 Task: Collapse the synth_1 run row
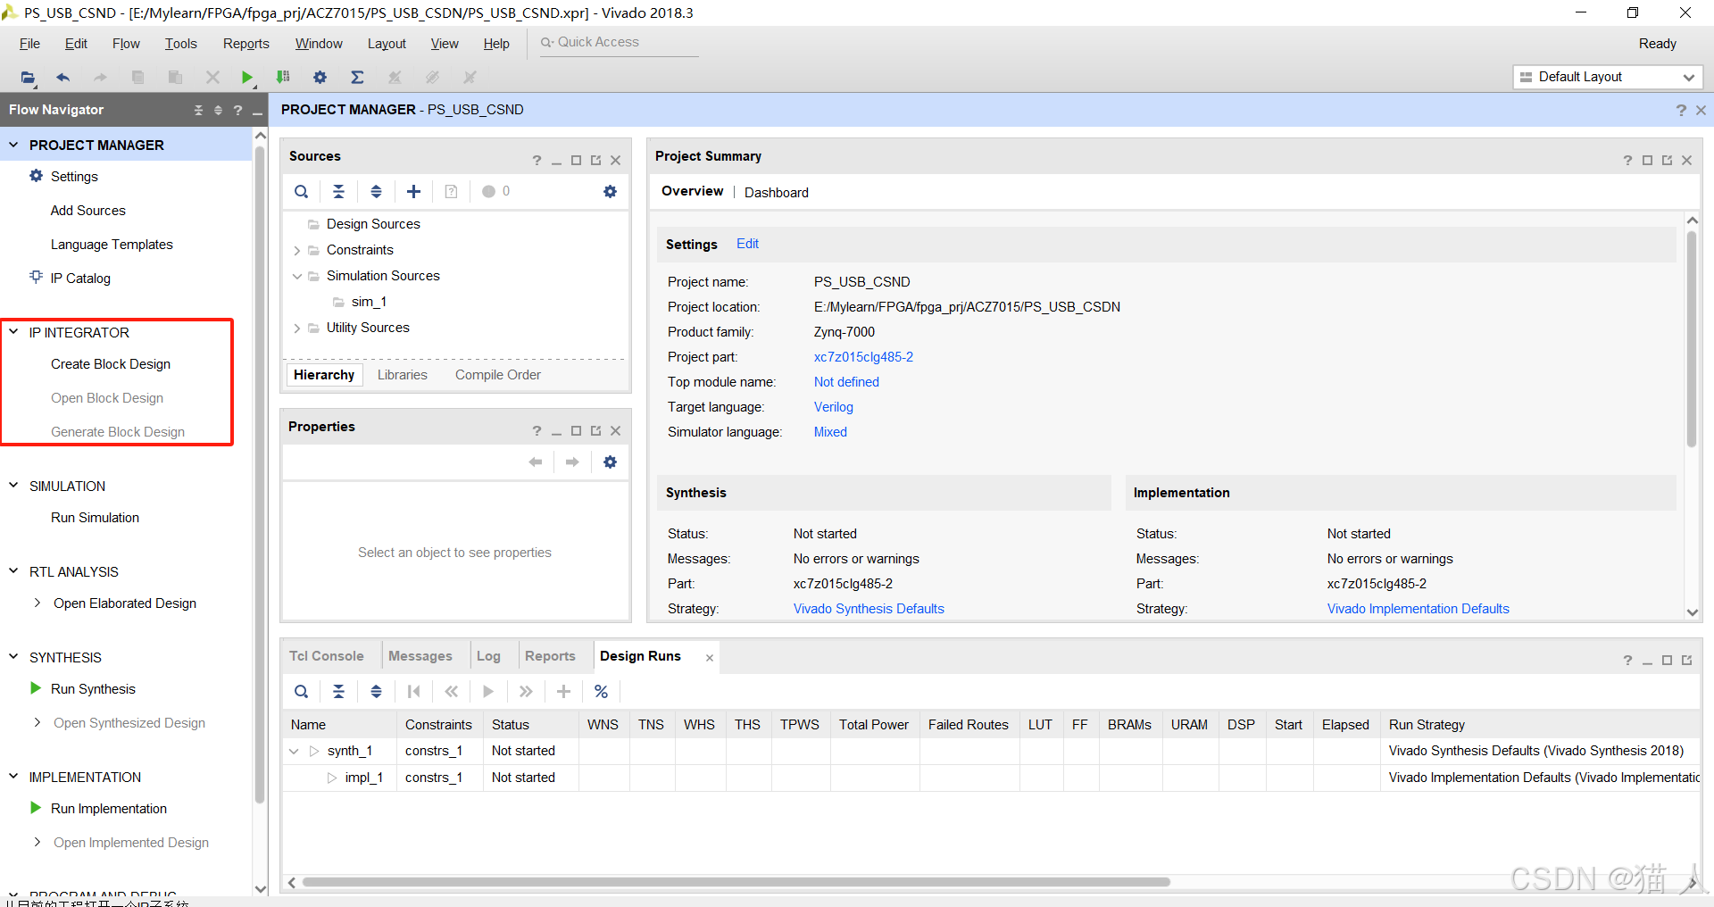294,752
